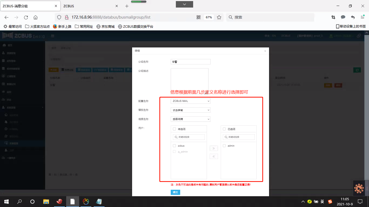The width and height of the screenshot is (369, 207).
Task: Expand the 模板名称 dropdown showing 状态异常
Action: [x=190, y=110]
